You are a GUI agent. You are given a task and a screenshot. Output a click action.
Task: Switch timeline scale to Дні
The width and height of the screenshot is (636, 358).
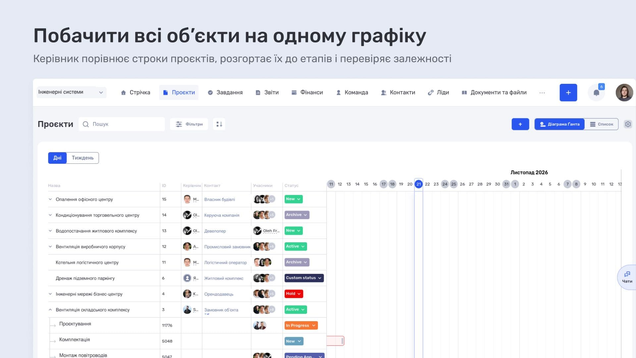[x=57, y=158]
